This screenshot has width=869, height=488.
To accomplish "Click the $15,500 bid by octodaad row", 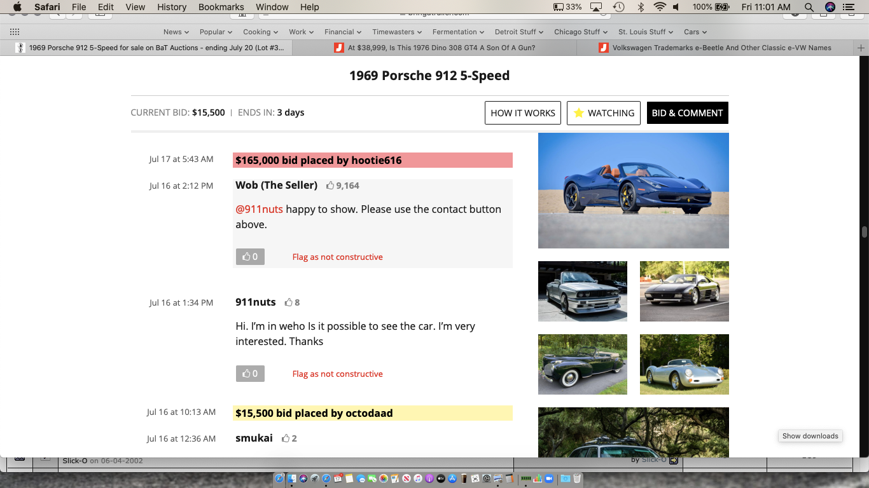I will pyautogui.click(x=373, y=413).
